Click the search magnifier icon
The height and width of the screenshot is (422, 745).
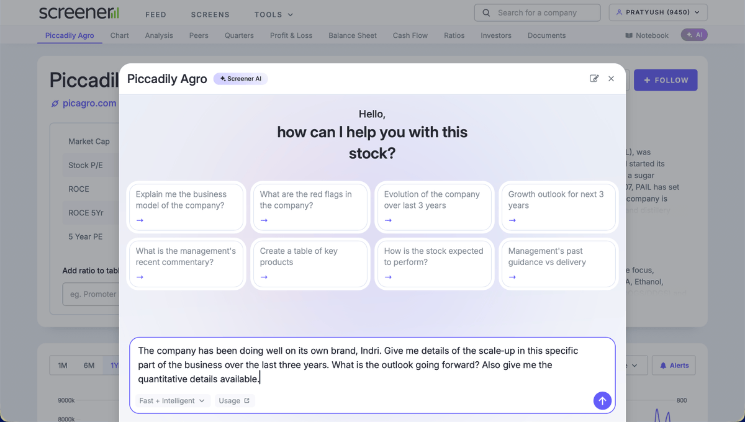486,12
